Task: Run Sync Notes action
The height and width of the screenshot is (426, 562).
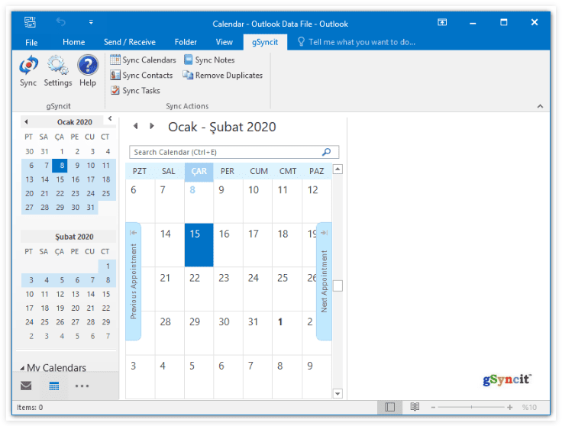Action: [209, 60]
